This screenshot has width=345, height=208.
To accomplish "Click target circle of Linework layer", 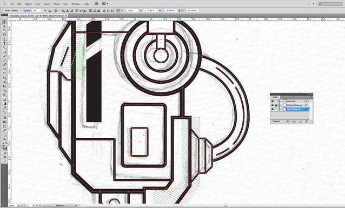I will pos(306,101).
